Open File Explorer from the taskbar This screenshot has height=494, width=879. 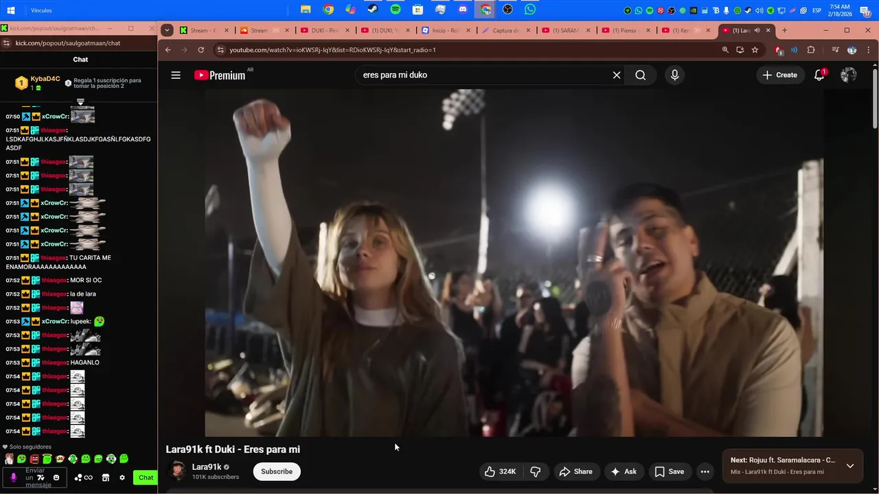pos(306,10)
